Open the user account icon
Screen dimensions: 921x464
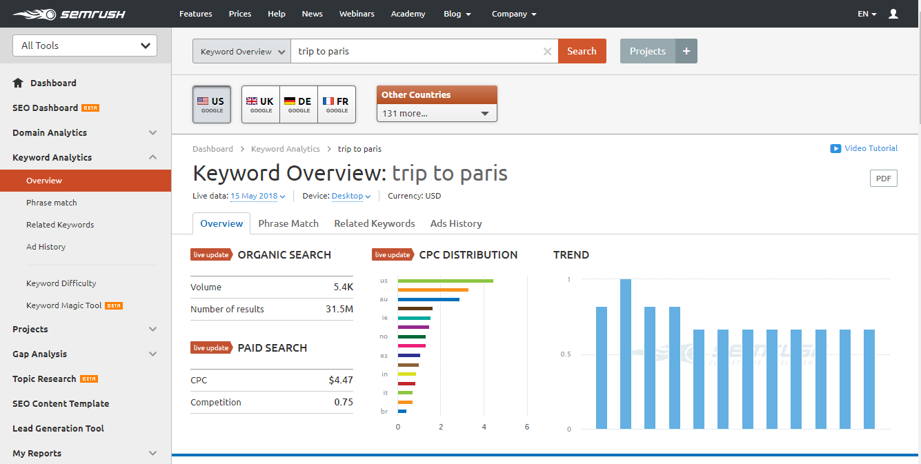tap(893, 14)
